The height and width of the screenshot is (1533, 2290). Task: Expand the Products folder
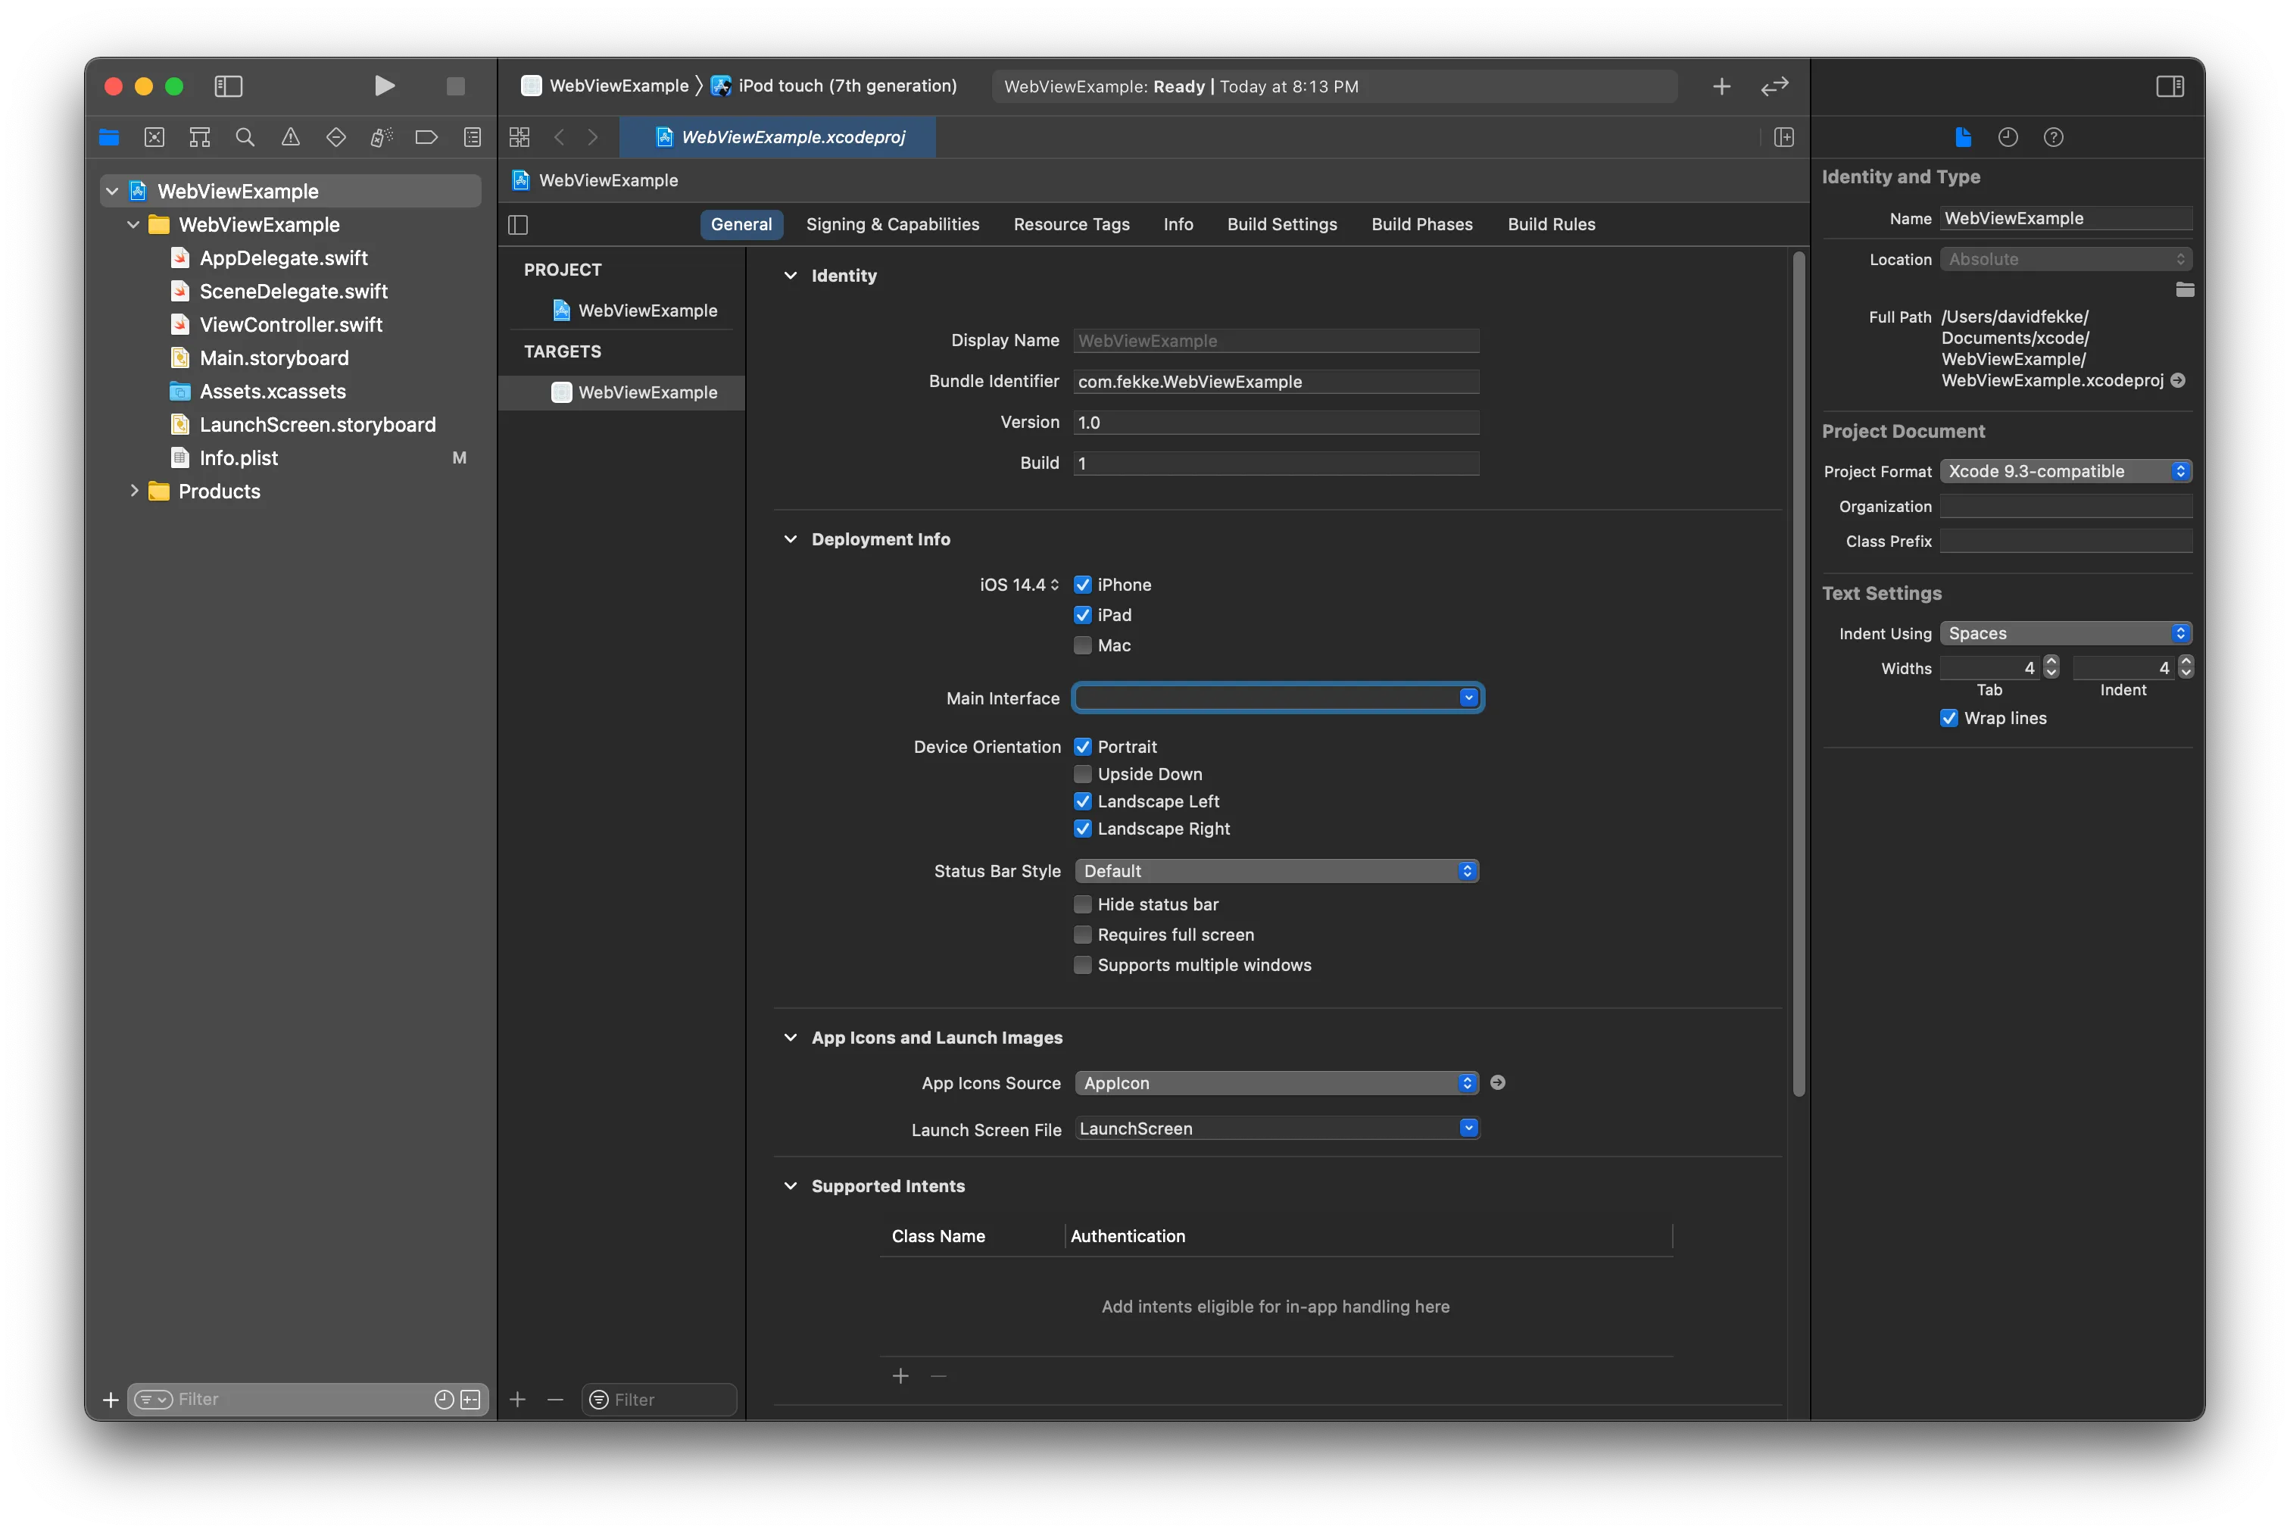point(134,491)
